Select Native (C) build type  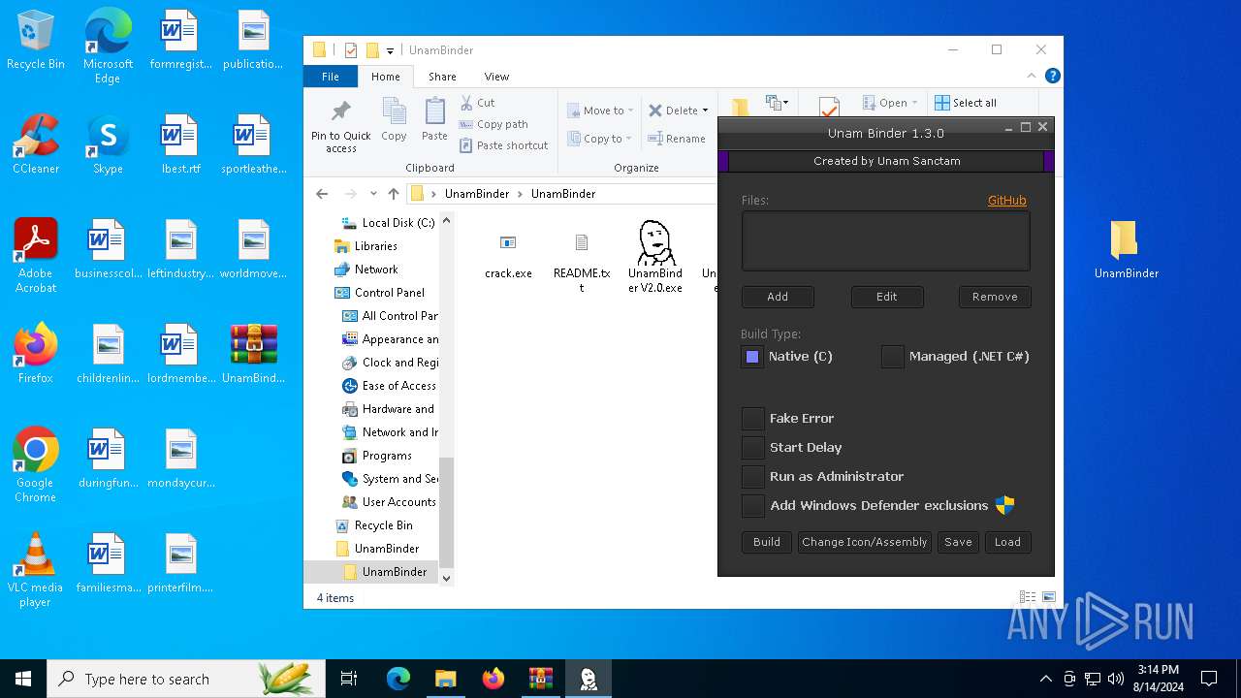(752, 357)
